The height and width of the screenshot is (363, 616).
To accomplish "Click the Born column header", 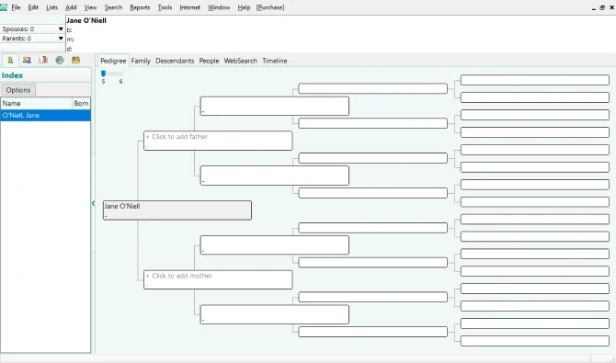I will (81, 103).
